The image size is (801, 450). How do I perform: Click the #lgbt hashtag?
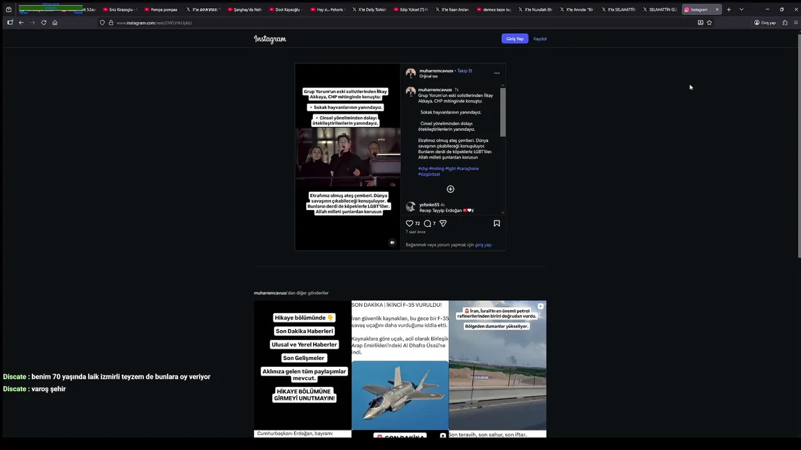click(451, 169)
